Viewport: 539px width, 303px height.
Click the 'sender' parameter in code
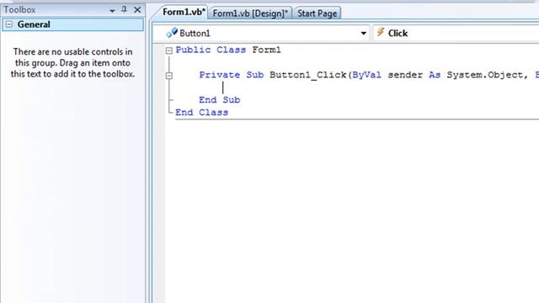coord(405,75)
